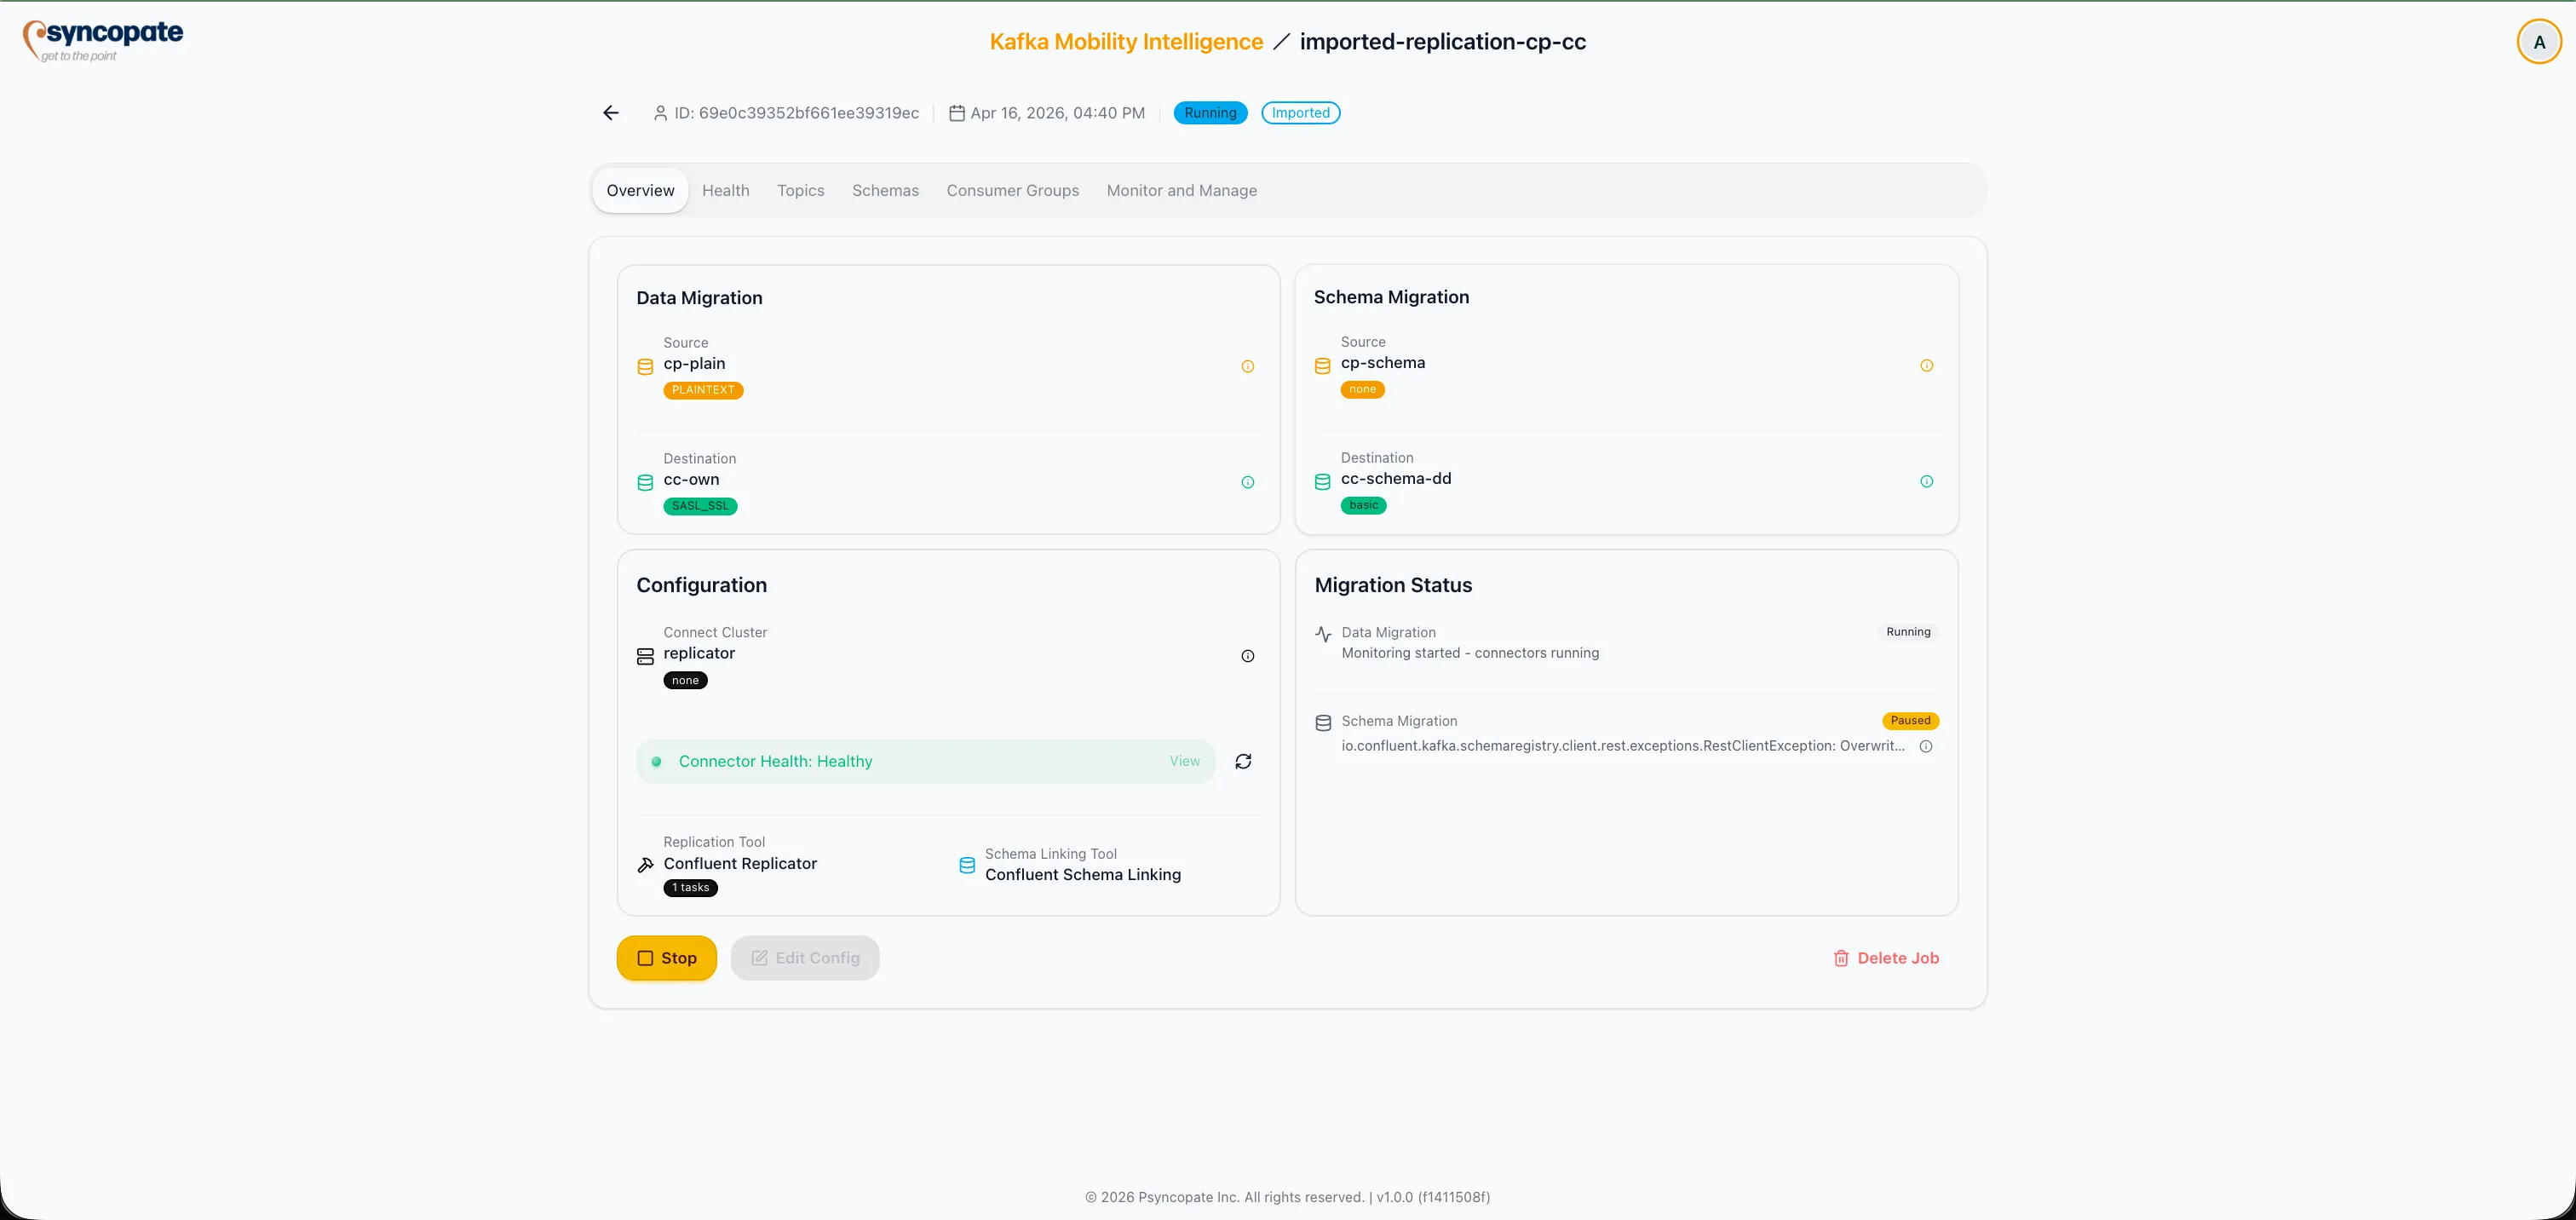Click the back arrow to return

(609, 113)
